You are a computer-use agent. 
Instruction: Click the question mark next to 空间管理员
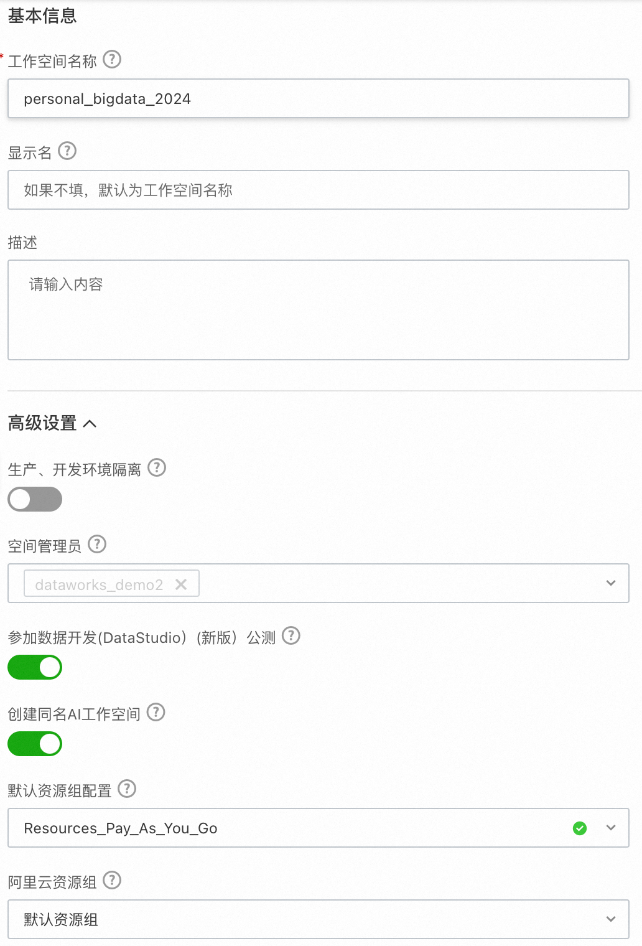click(x=97, y=545)
